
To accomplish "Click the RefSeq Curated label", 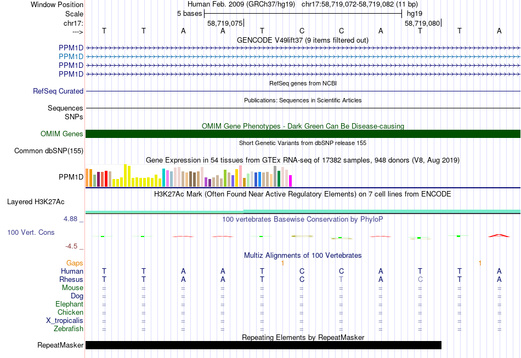I will [58, 91].
